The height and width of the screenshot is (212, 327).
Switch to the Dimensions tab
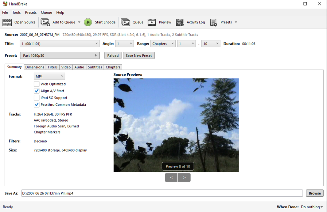tap(35, 67)
